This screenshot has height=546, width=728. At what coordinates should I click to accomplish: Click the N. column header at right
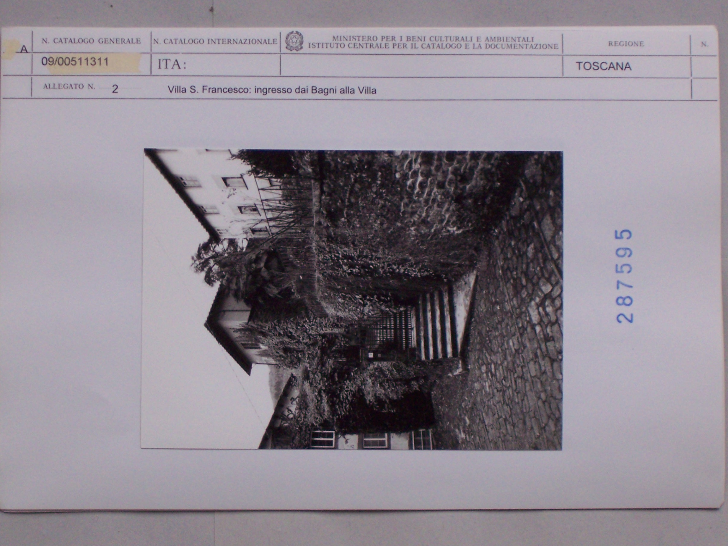pos(704,44)
